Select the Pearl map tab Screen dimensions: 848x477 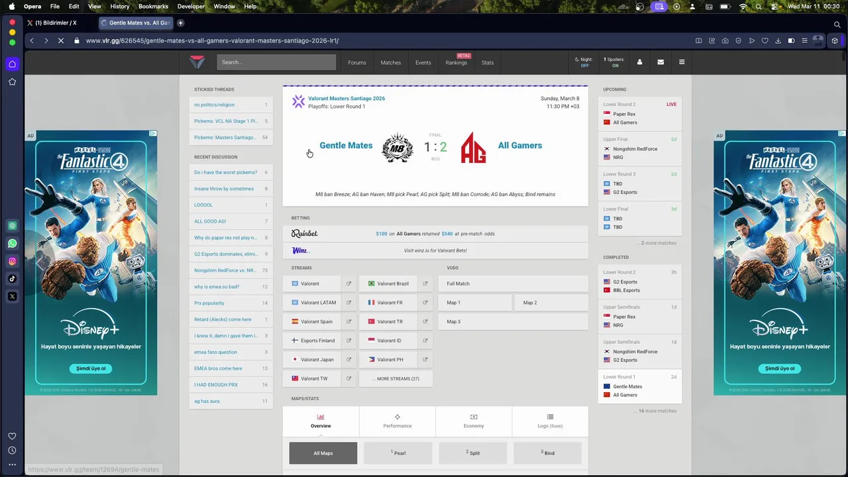[x=397, y=453]
